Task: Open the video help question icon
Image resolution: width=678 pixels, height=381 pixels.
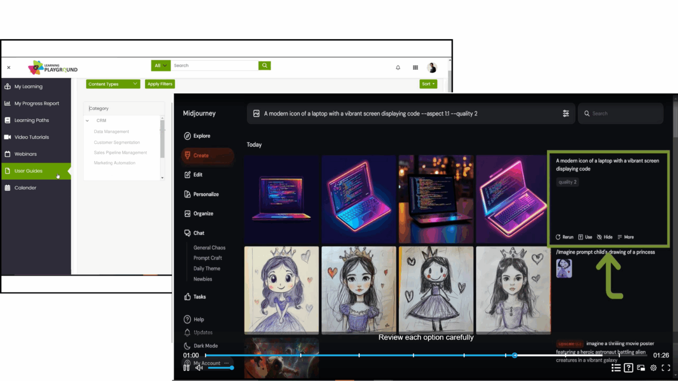Action: [x=629, y=368]
